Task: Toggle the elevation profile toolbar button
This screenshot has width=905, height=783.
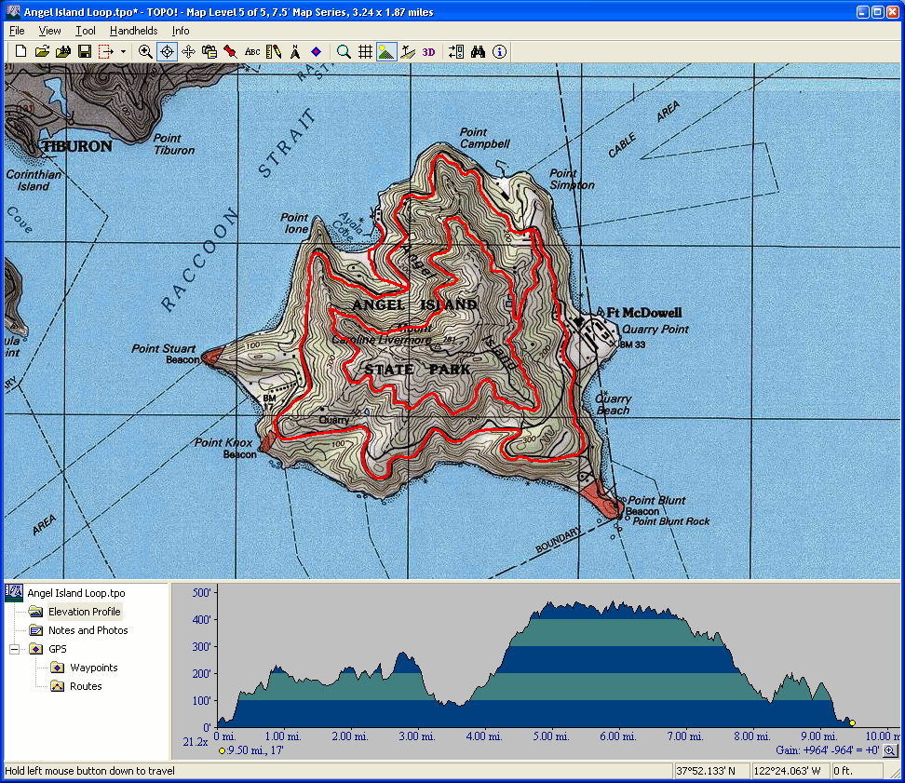Action: pyautogui.click(x=386, y=52)
